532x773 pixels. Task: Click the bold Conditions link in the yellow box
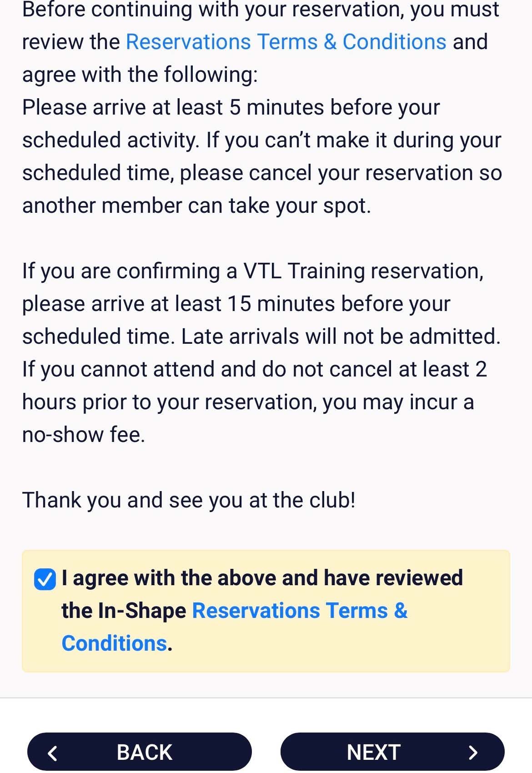(x=114, y=643)
